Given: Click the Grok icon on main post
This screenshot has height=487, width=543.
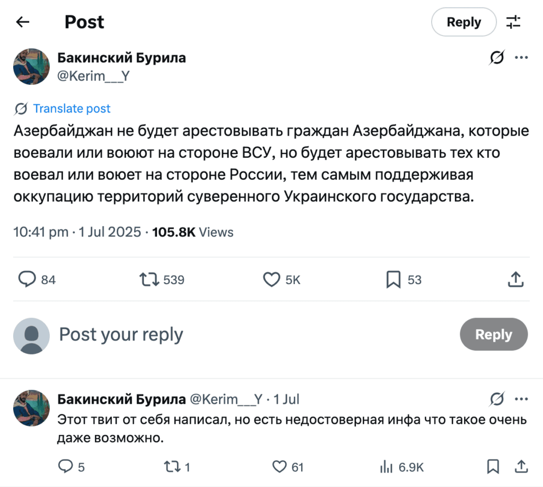Looking at the screenshot, I should pos(497,58).
